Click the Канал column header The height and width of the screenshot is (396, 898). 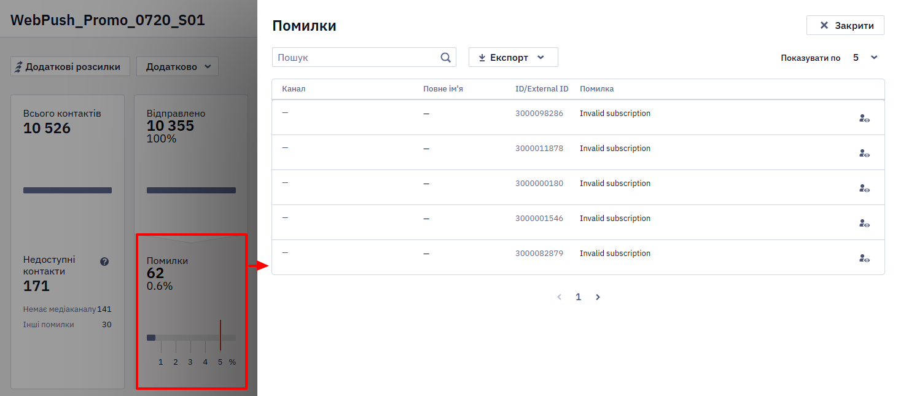tap(294, 89)
